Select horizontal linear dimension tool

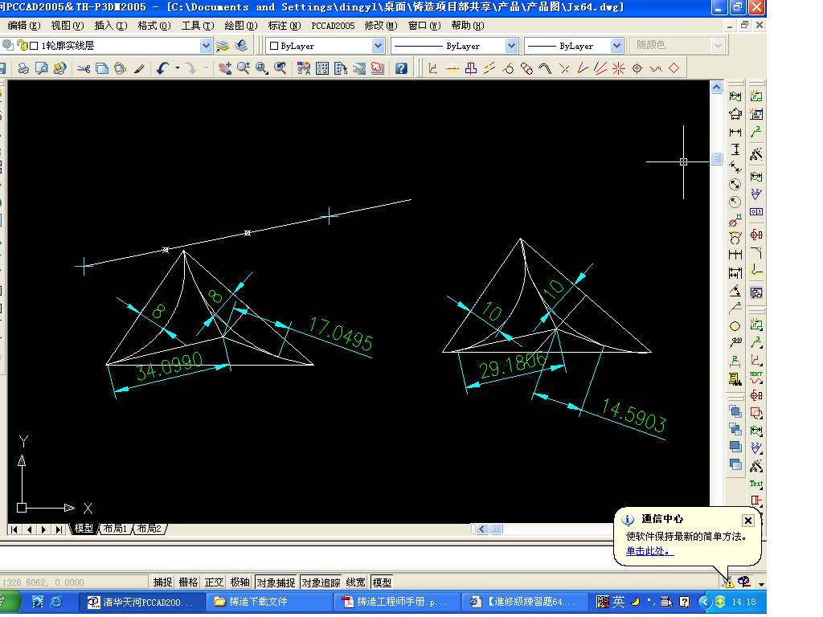[x=735, y=133]
